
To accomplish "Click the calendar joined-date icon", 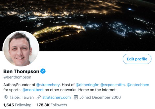I will 76,97.
